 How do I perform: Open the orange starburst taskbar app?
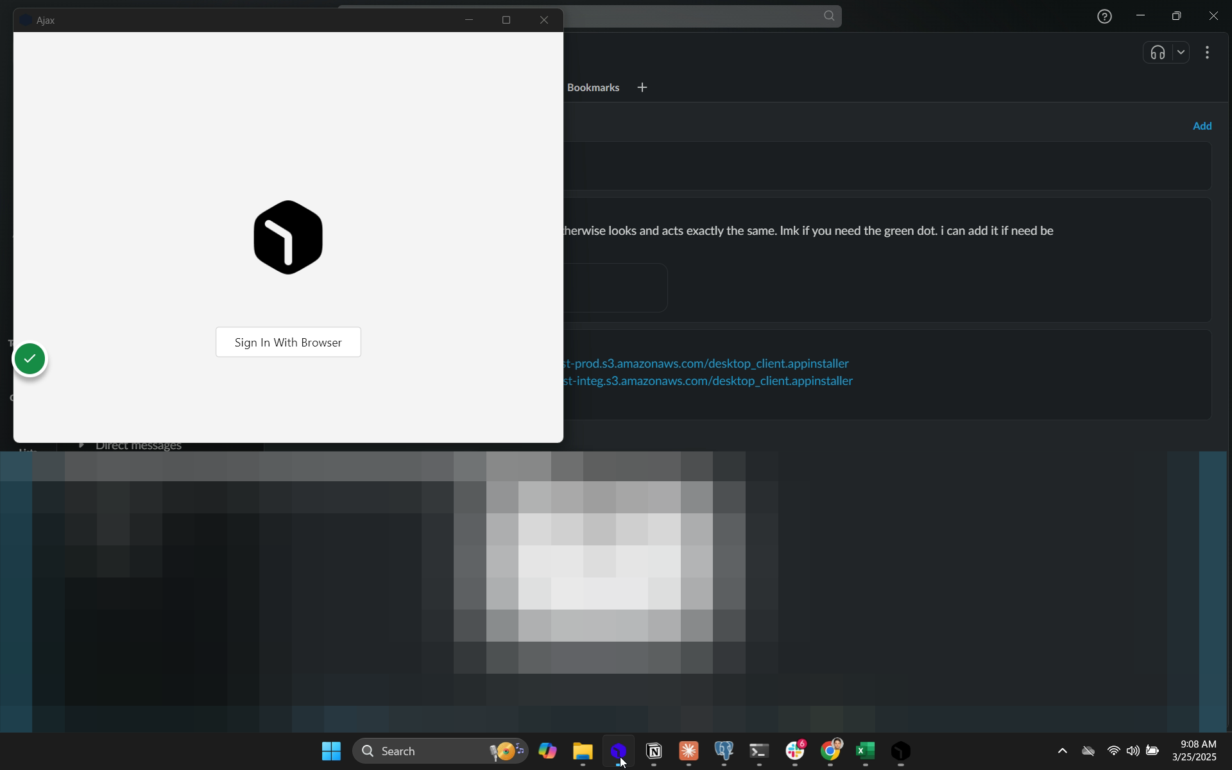pyautogui.click(x=689, y=751)
